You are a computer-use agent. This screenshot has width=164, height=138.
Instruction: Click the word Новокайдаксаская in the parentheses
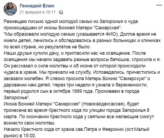point(103,104)
